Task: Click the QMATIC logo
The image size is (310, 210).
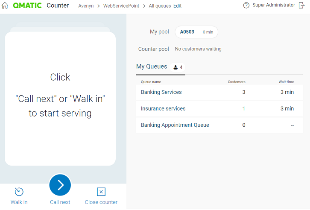Action: (x=27, y=6)
